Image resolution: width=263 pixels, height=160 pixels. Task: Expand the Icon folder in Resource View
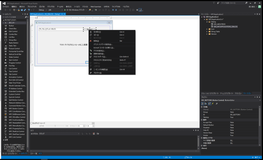coord(207,29)
